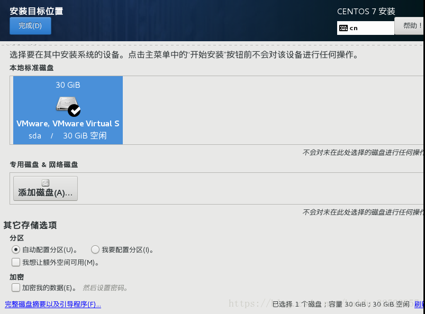Click the disk image inside 添加磁盘 button
The image size is (425, 314).
[44, 183]
